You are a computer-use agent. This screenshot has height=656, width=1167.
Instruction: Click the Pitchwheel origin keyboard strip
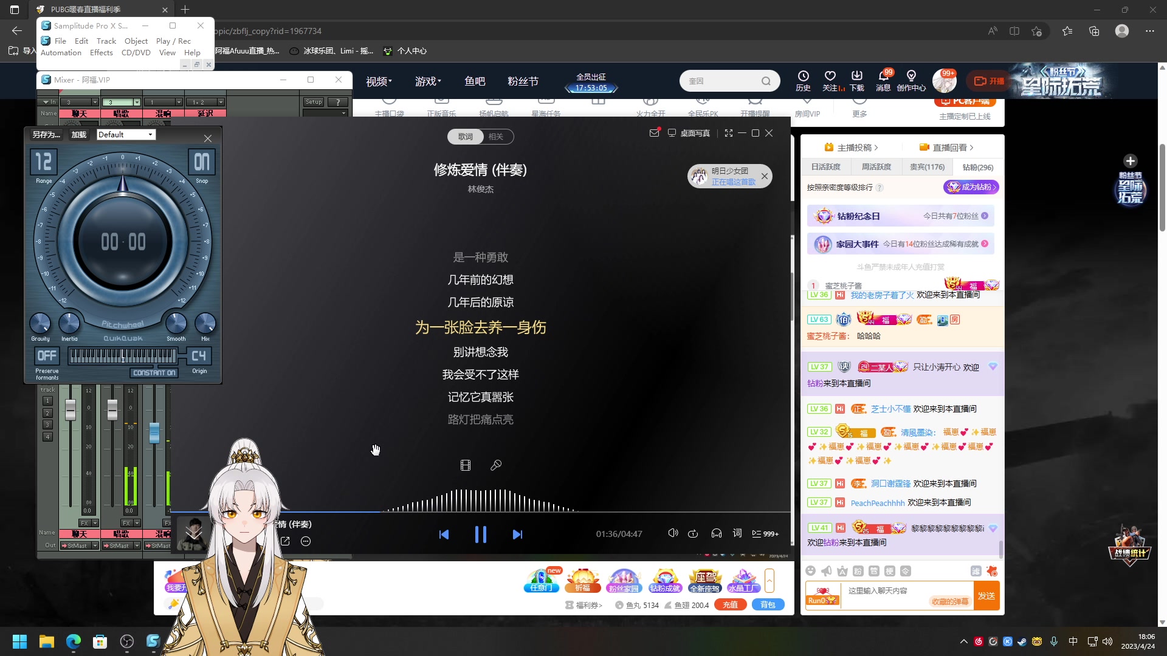pos(123,356)
